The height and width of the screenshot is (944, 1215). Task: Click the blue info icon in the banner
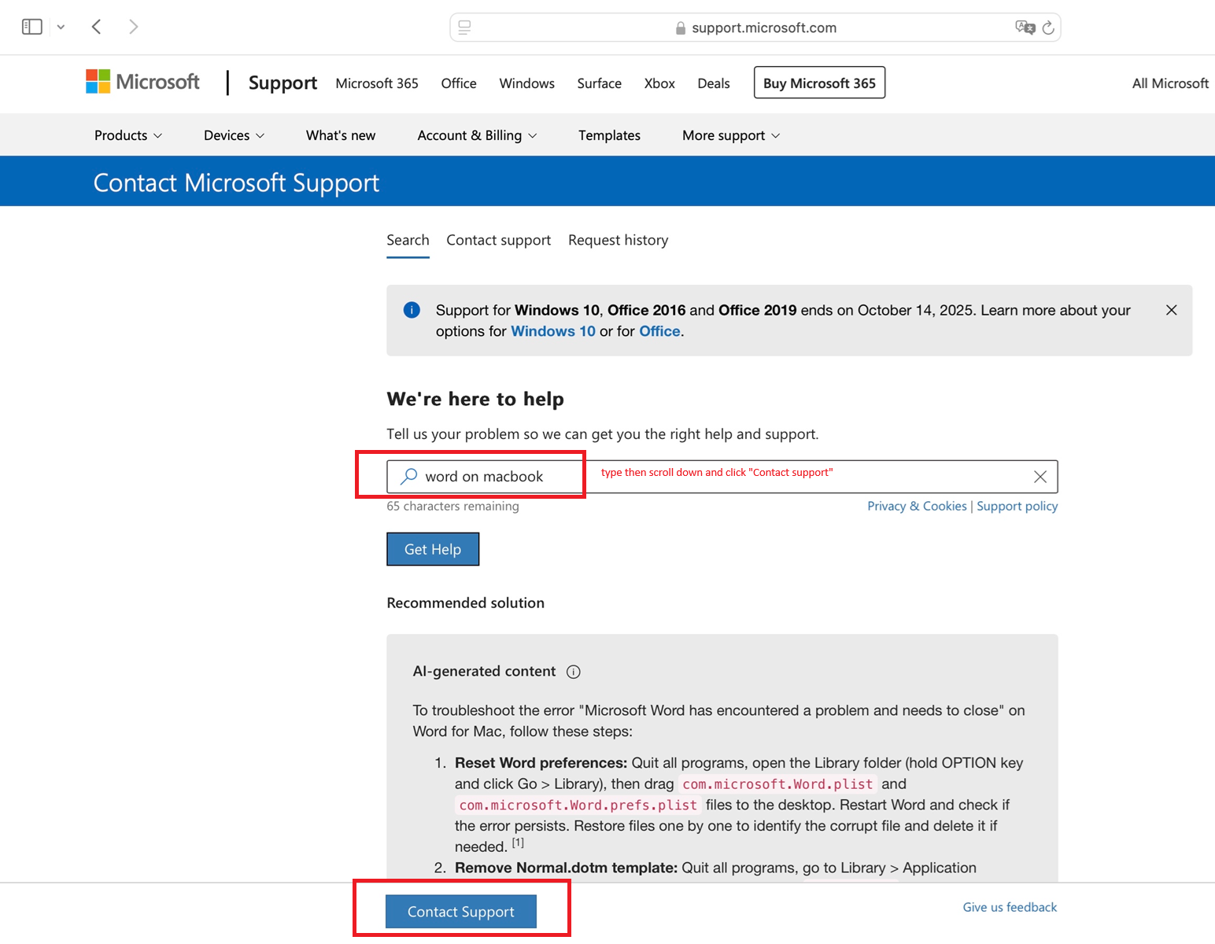pyautogui.click(x=412, y=310)
